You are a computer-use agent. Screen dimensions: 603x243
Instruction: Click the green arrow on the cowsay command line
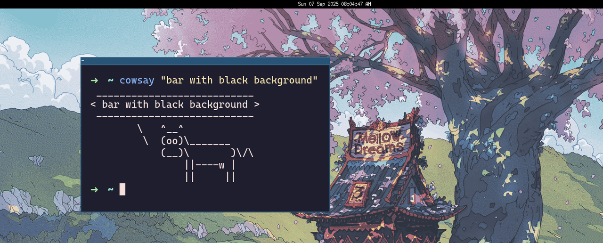[94, 81]
